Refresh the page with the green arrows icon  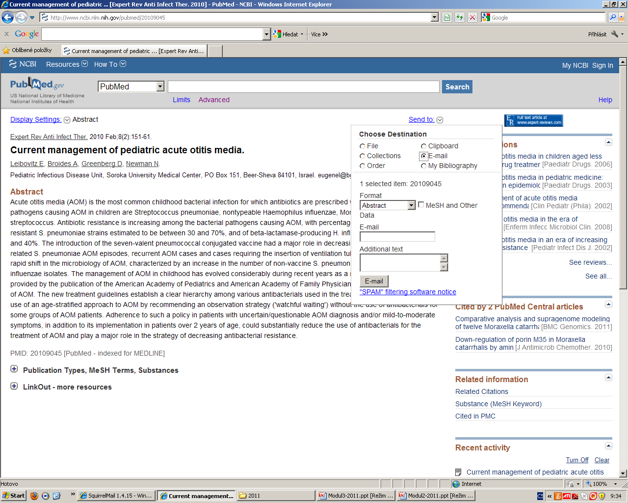[459, 17]
